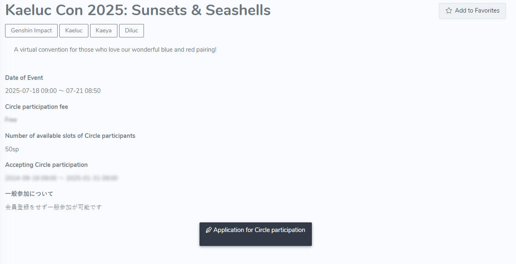The width and height of the screenshot is (516, 264).
Task: Click the Kaeluc Con 2025 event title
Action: pos(138,10)
